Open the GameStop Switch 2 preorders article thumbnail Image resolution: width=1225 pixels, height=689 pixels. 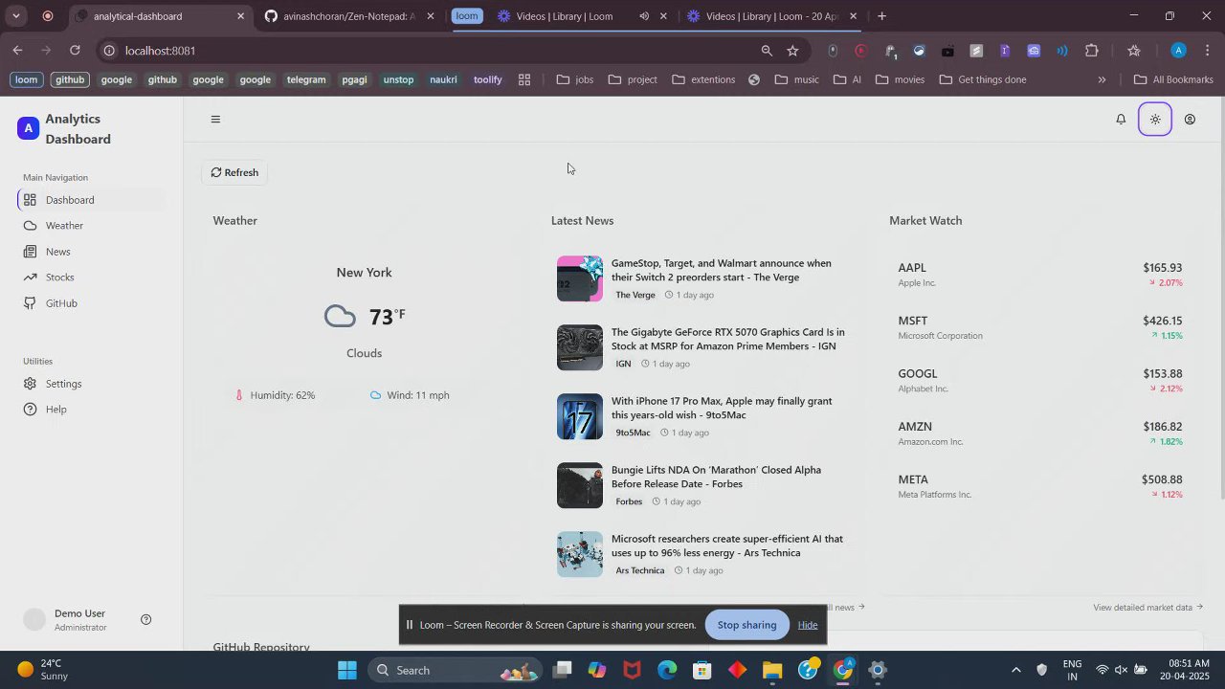click(x=580, y=278)
